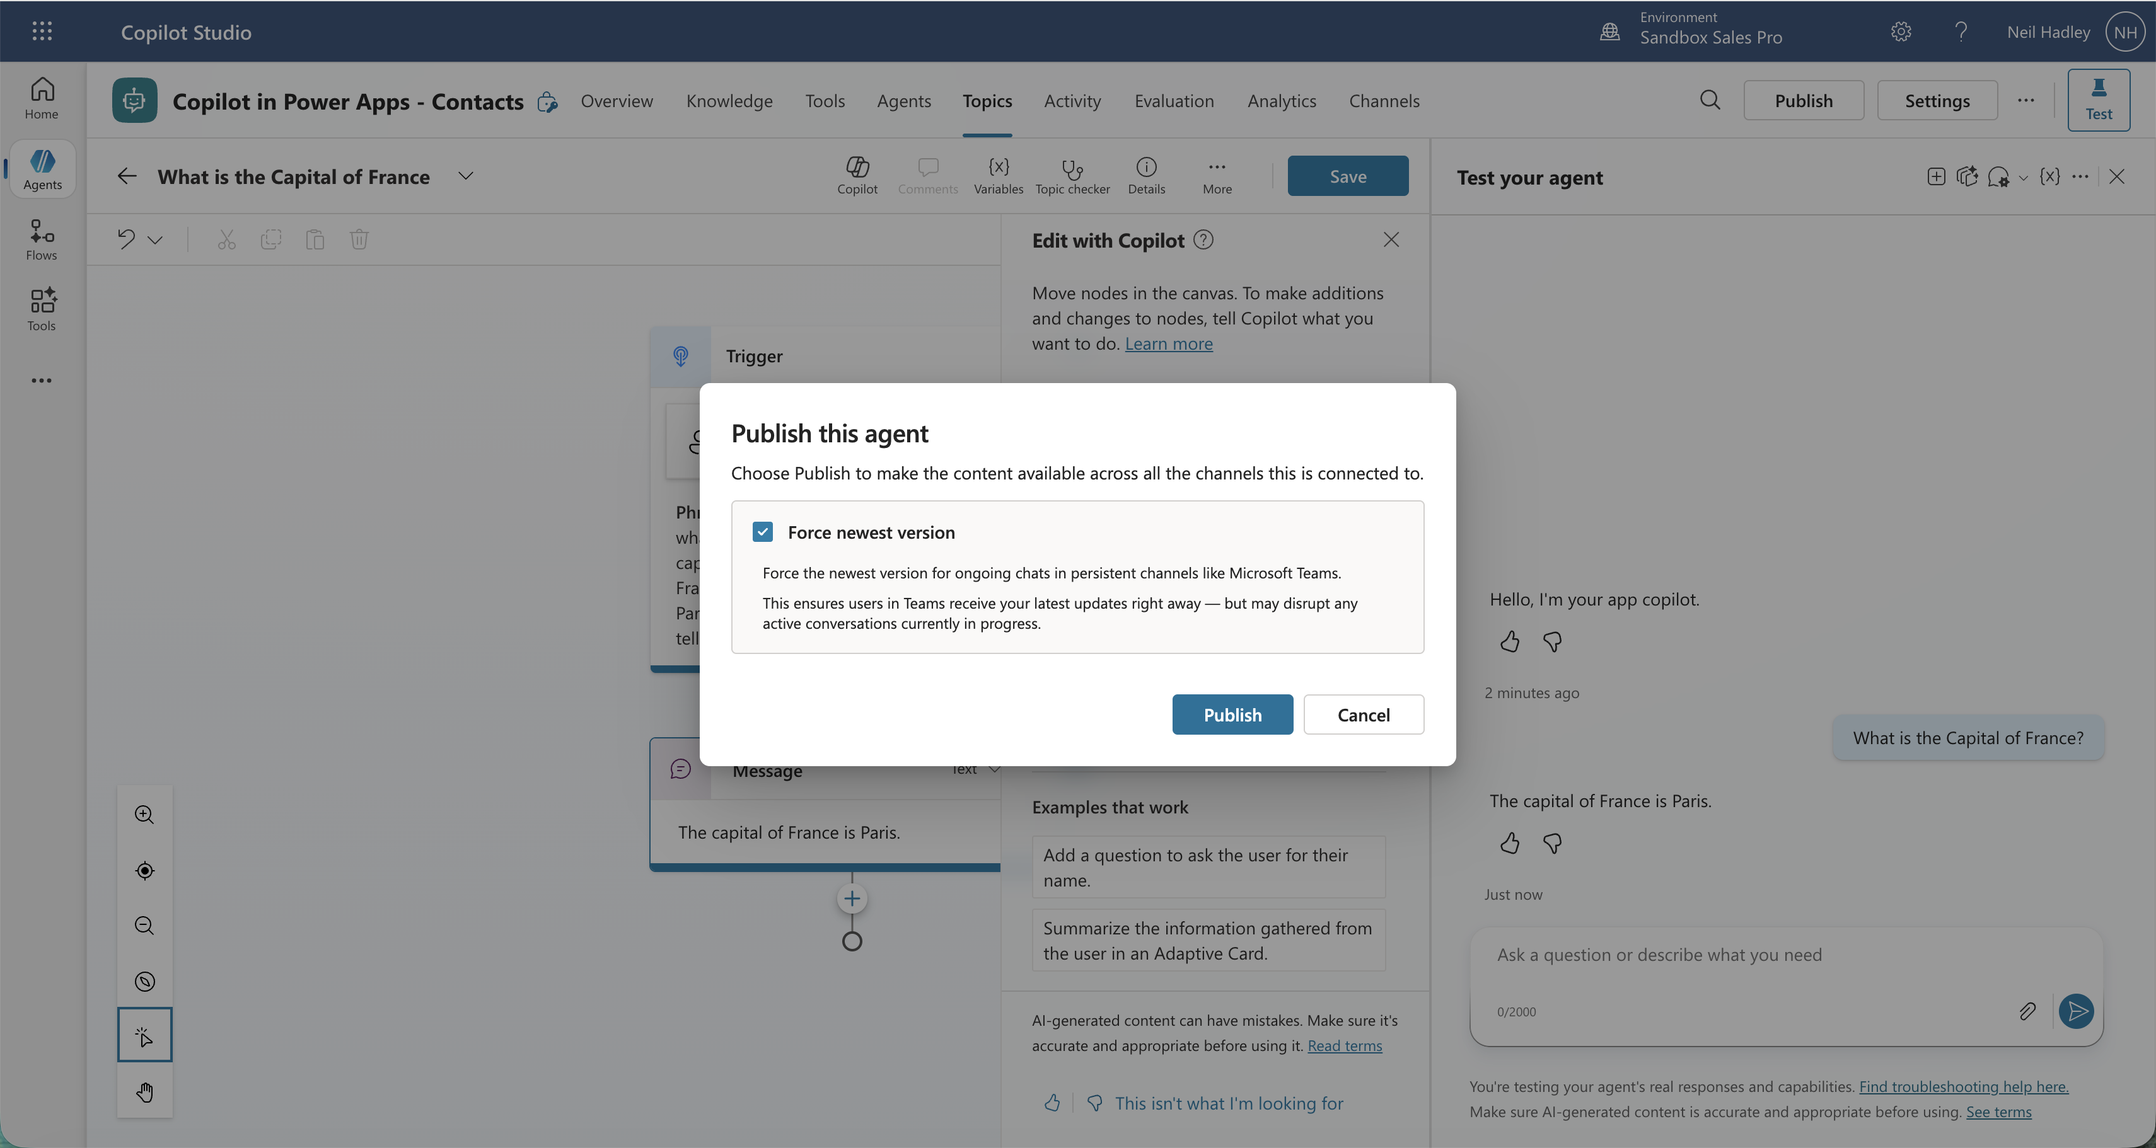
Task: Open the app launcher waffle icon
Action: tap(42, 32)
